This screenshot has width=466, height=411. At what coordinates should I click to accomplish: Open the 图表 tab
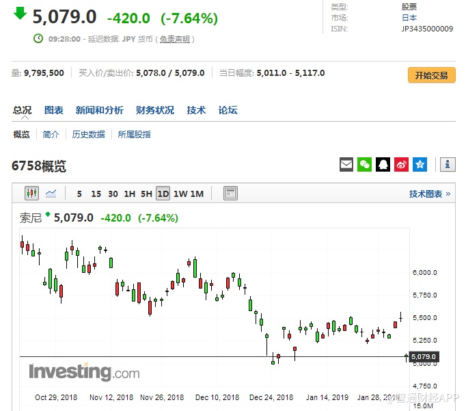click(54, 110)
